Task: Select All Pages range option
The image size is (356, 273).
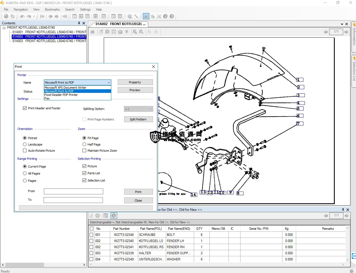Action: [25, 173]
